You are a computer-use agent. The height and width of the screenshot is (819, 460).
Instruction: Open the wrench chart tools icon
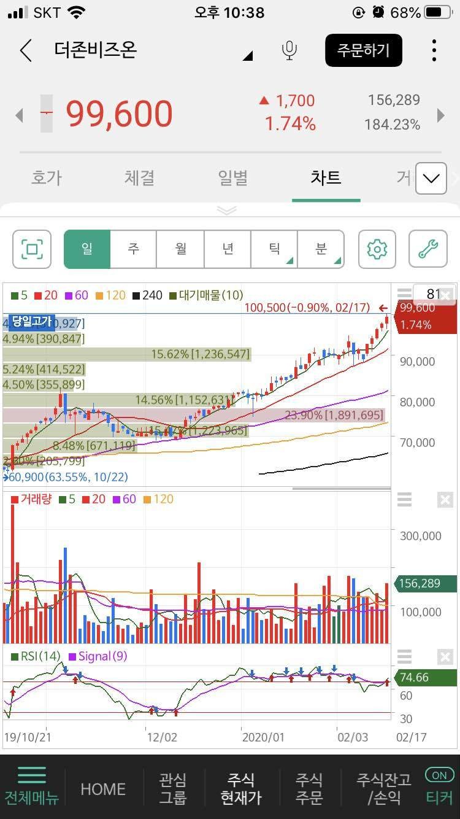point(427,249)
